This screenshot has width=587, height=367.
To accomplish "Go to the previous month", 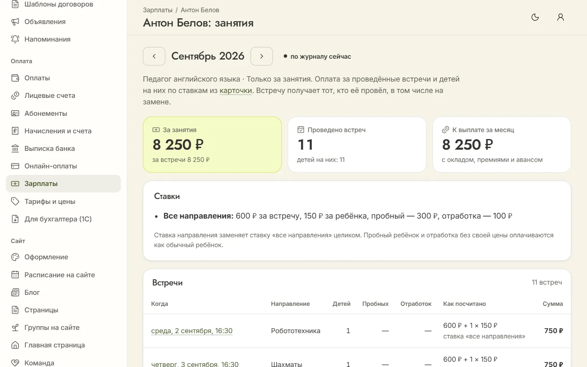I will [154, 56].
